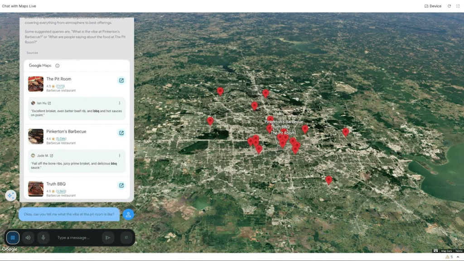Click the sparkle assistant icon beside chat panel

[11, 195]
